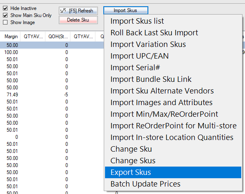This screenshot has width=245, height=194.
Task: Select the highlighted Export Skus item
Action: point(173,172)
